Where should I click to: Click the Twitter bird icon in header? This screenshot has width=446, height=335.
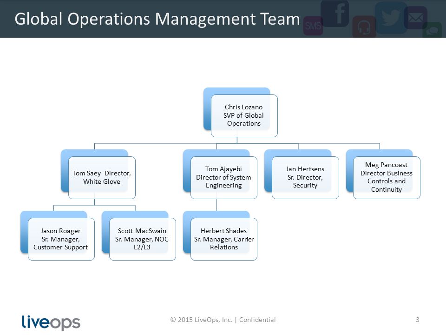pyautogui.click(x=391, y=18)
